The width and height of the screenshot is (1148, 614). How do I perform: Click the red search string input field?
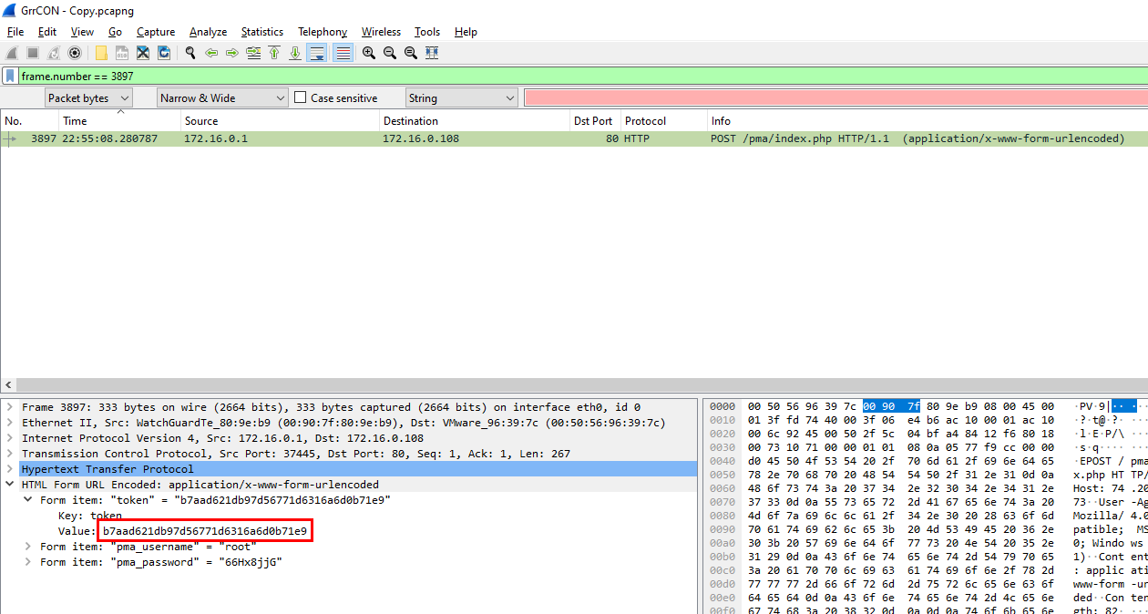click(834, 97)
